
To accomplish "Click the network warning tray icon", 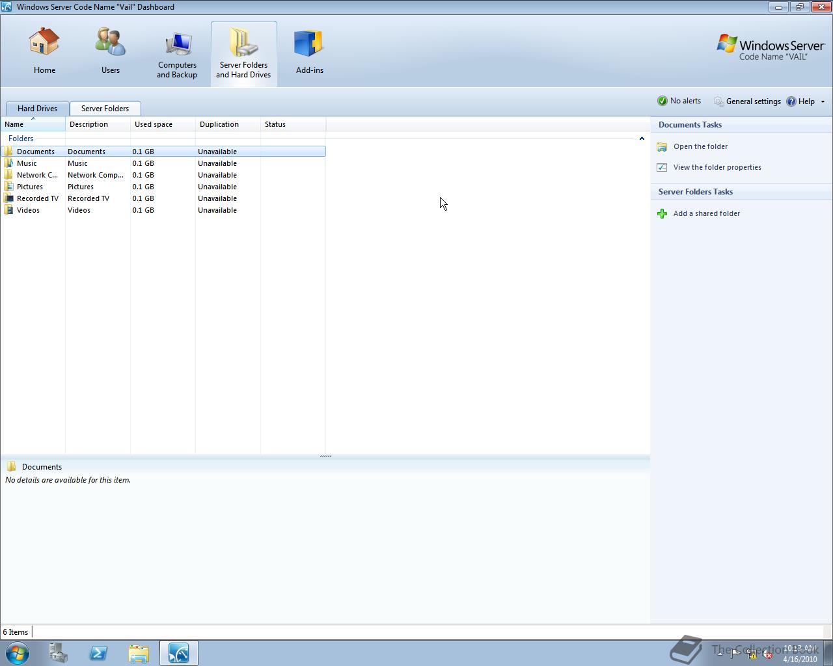I will (x=751, y=654).
